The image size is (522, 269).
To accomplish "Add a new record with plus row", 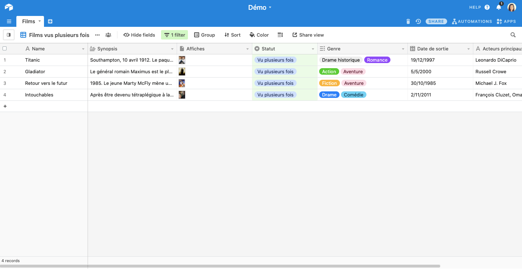I will click(5, 106).
